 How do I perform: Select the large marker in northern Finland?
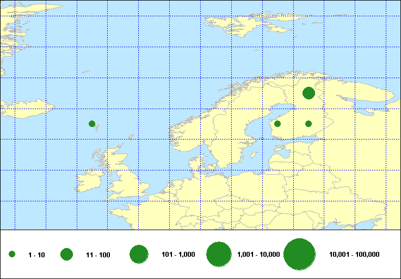(309, 93)
